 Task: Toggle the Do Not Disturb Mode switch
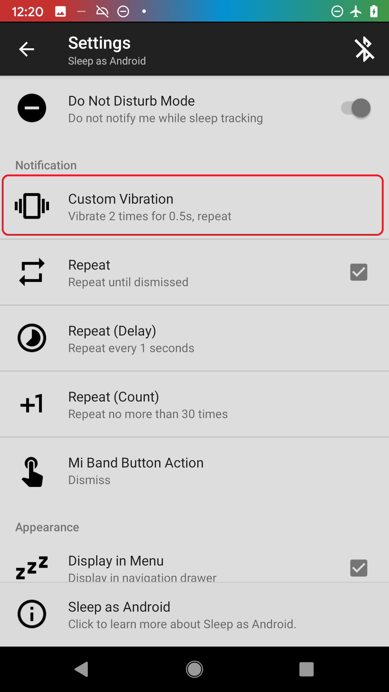tap(356, 108)
